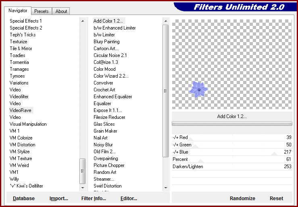Select the Cartoon Art... filter

coord(106,49)
